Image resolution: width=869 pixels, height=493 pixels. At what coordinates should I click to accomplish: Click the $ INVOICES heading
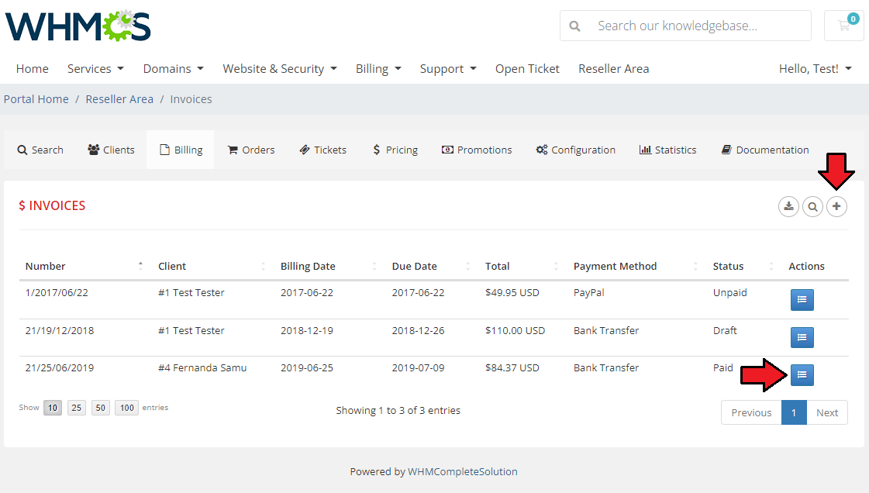52,205
